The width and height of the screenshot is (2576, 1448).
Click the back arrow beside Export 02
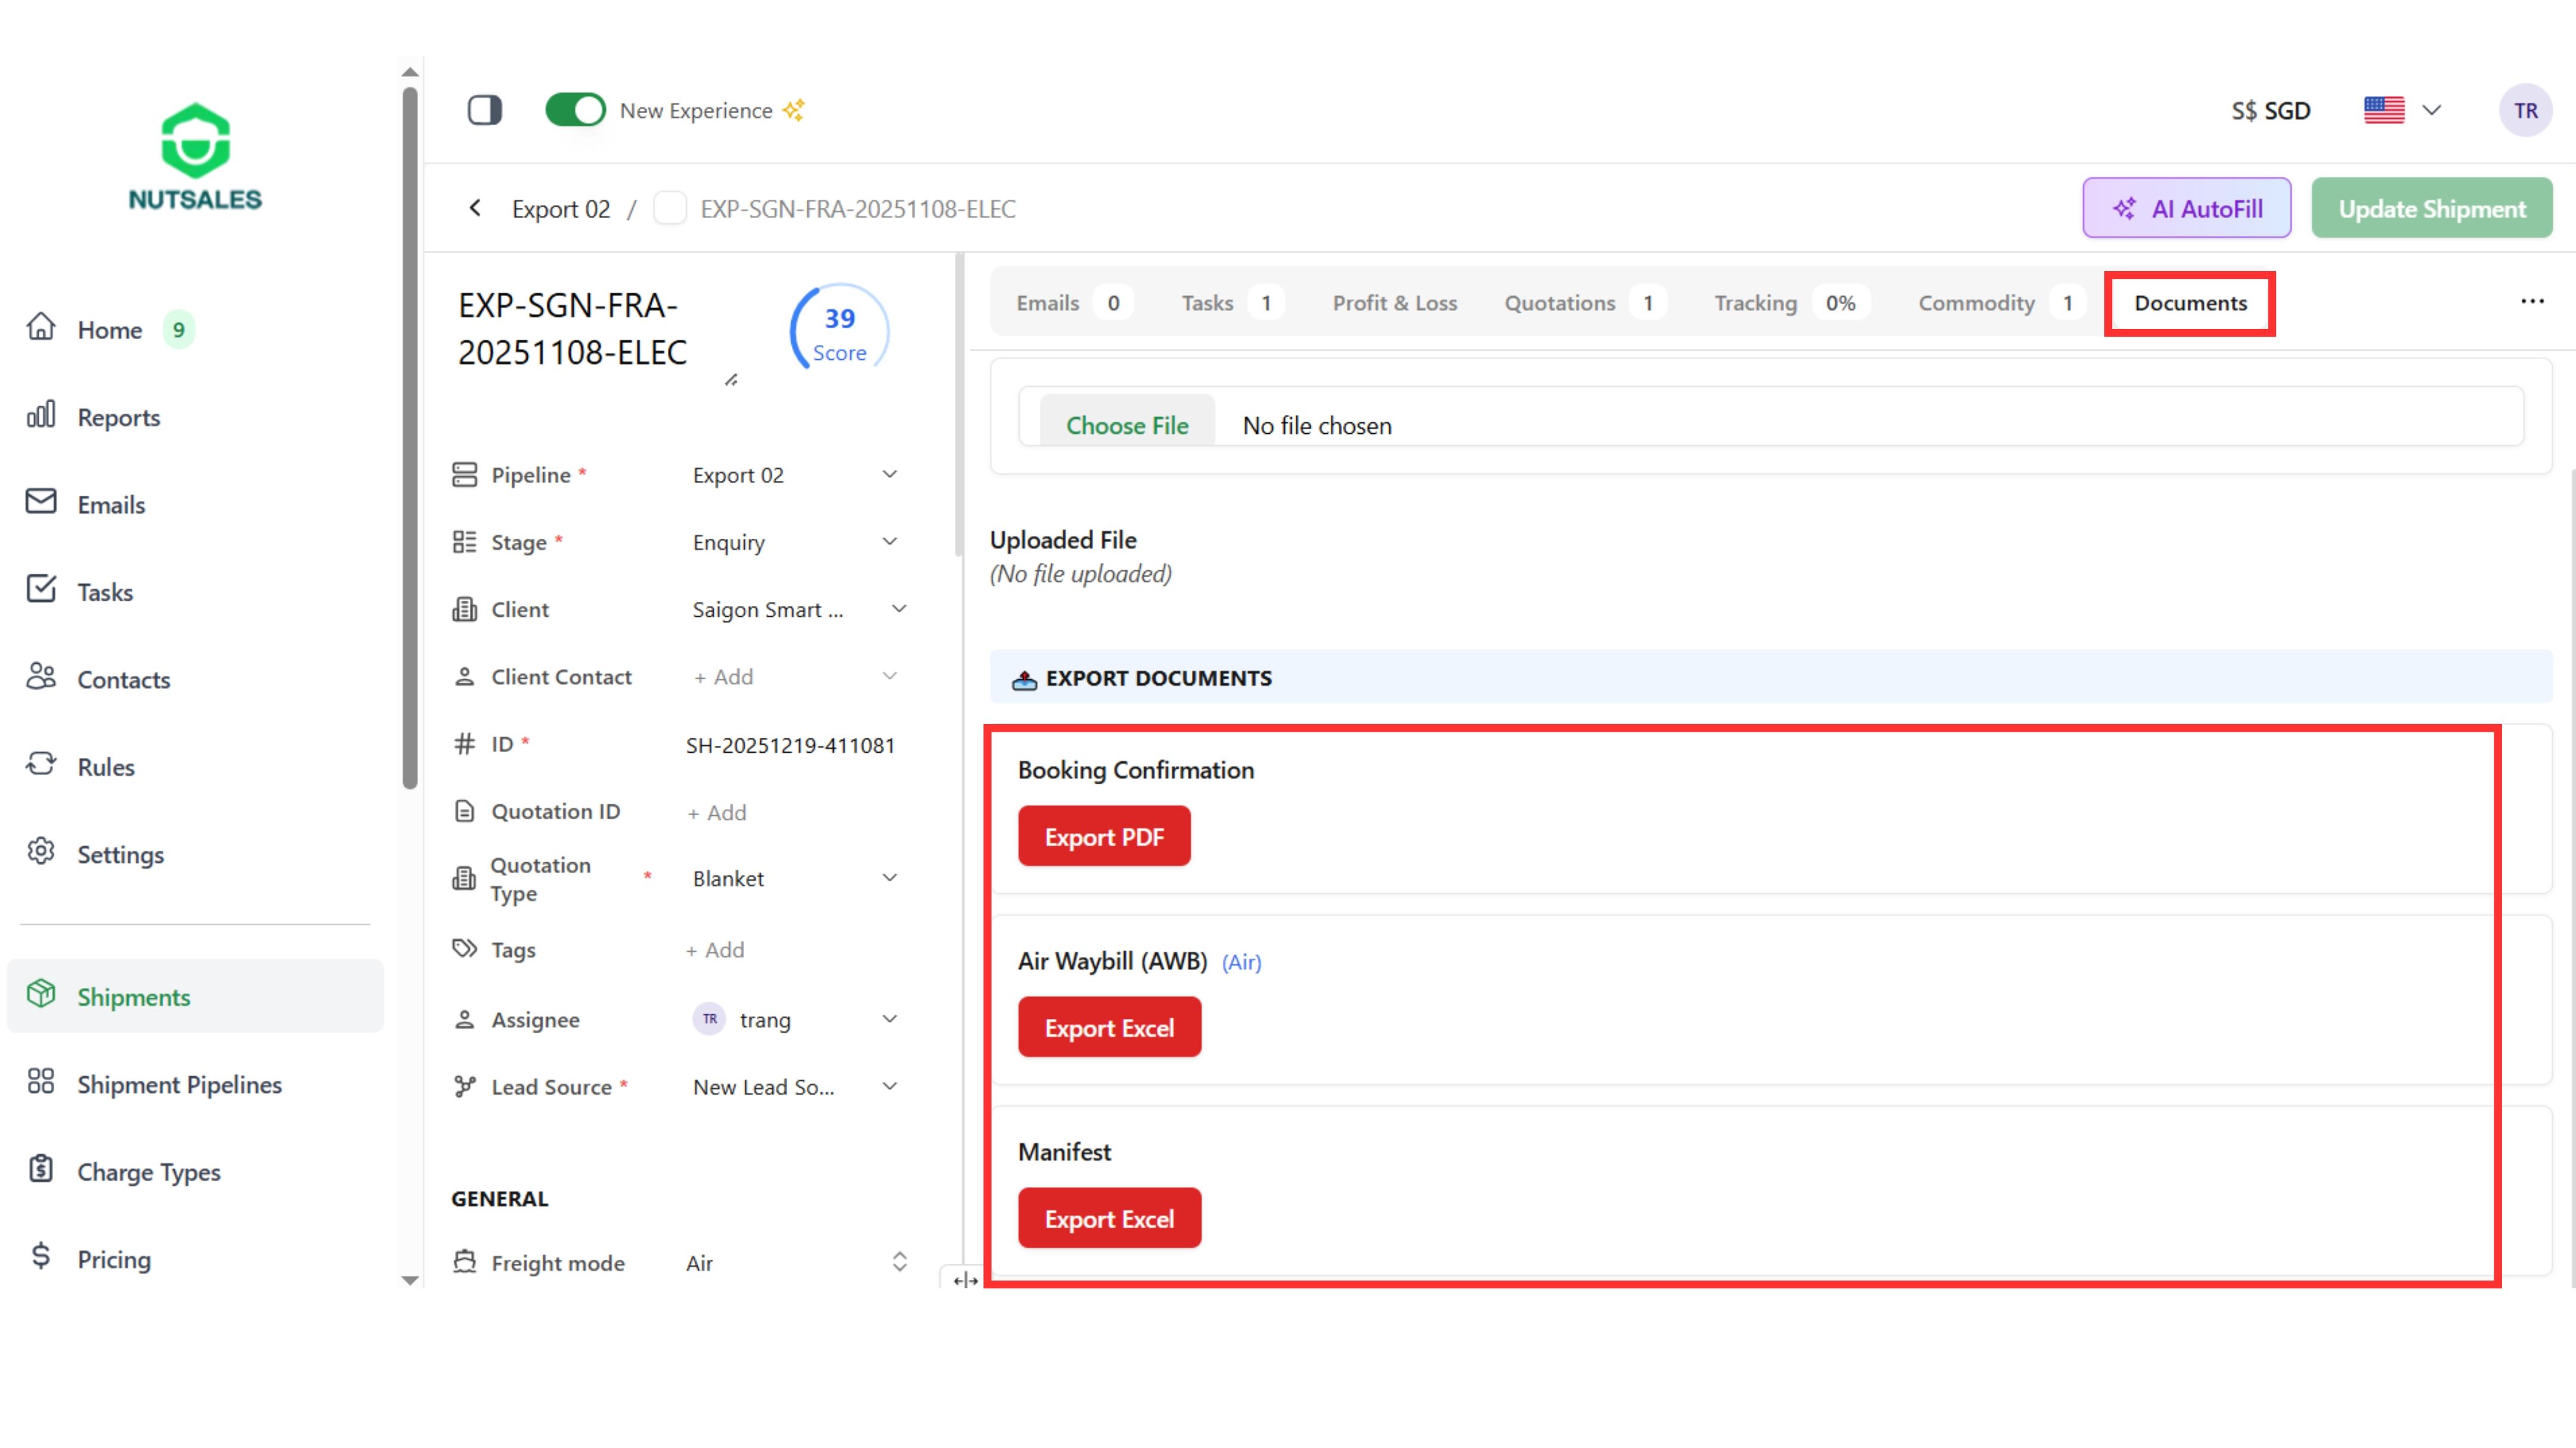[475, 208]
